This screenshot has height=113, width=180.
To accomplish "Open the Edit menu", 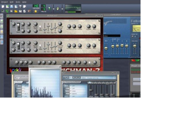I will click(12, 2).
